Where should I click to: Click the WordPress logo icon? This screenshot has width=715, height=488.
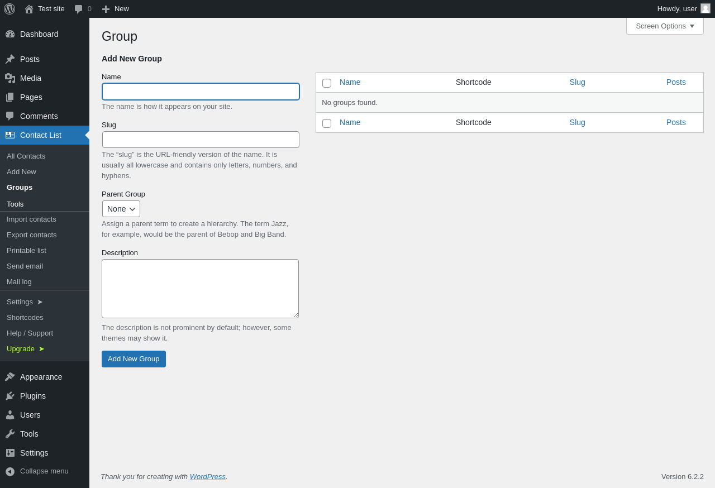tap(9, 9)
